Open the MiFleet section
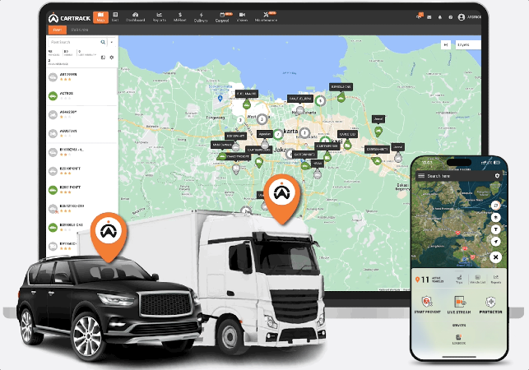This screenshot has height=370, width=529. (x=180, y=17)
